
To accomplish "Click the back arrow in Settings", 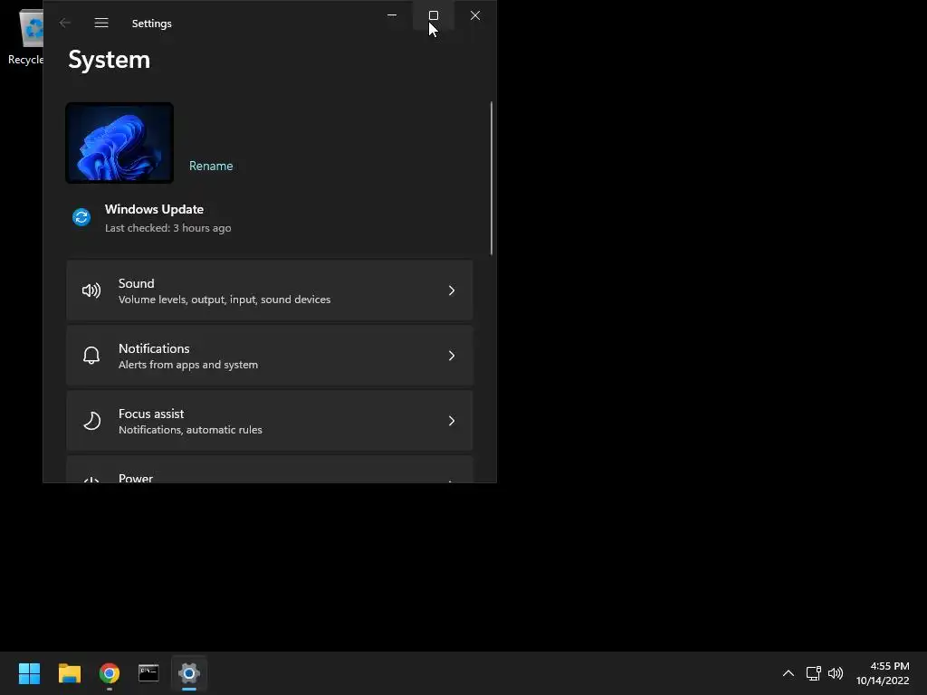I will point(65,23).
